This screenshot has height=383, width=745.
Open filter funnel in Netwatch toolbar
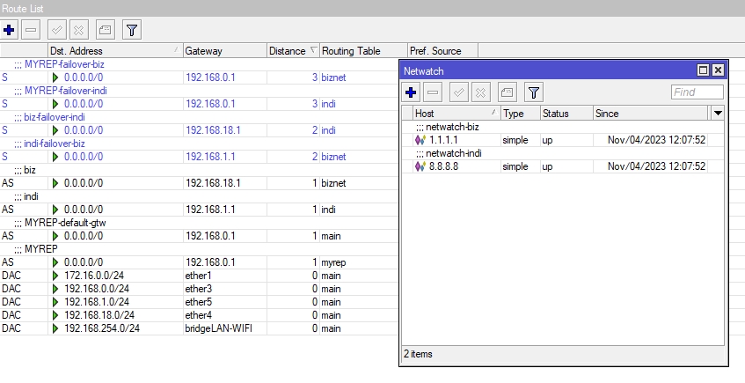[x=534, y=92]
